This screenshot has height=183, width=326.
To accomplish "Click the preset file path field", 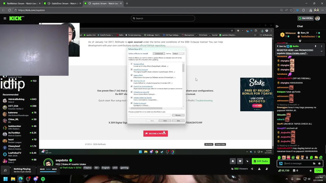I will click(150, 115).
